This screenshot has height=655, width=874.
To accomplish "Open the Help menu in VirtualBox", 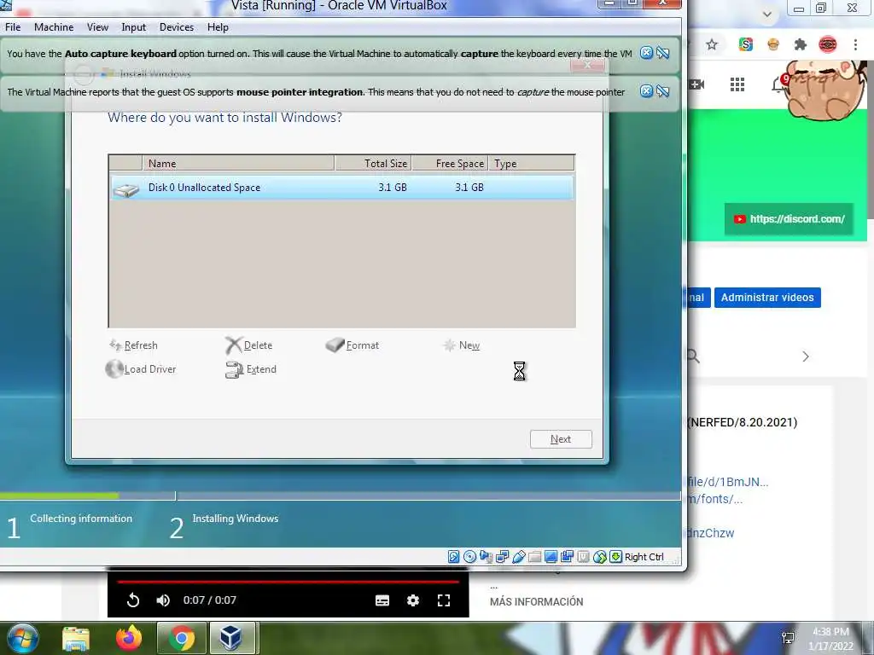I will click(218, 27).
